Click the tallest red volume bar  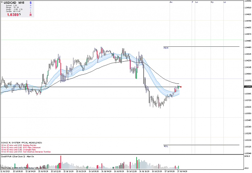click(61, 162)
